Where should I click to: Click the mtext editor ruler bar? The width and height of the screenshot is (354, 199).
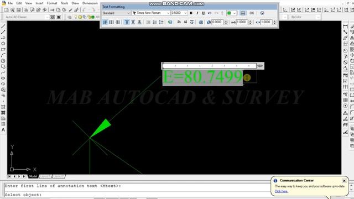(210, 66)
